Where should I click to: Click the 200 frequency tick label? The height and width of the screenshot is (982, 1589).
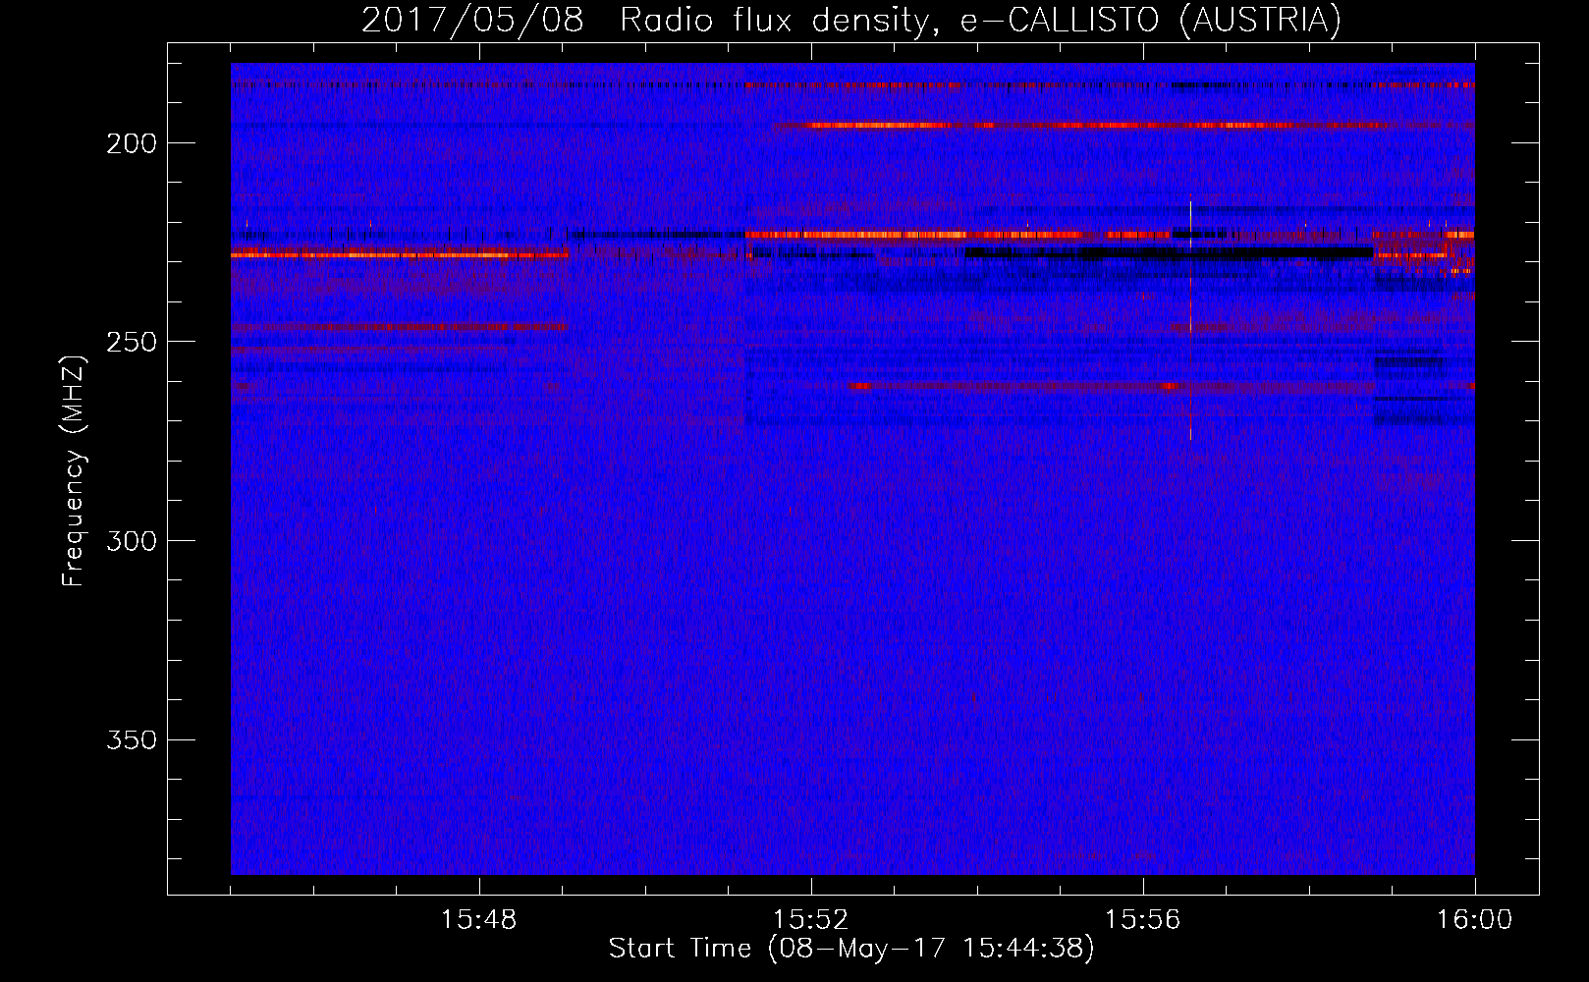click(x=132, y=143)
